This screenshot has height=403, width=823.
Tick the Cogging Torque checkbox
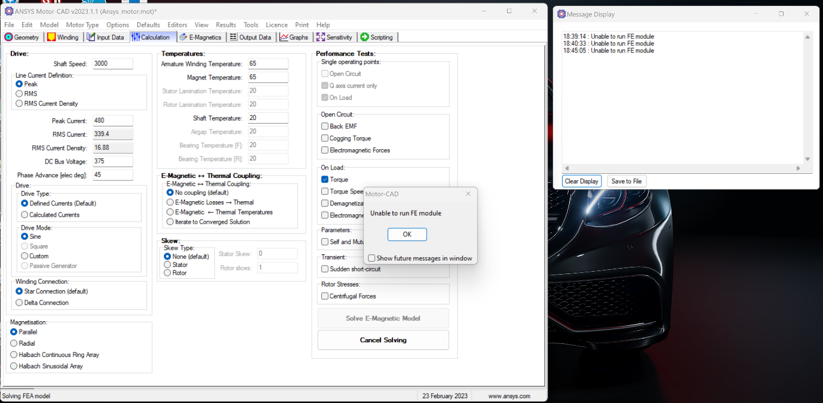[x=325, y=138]
